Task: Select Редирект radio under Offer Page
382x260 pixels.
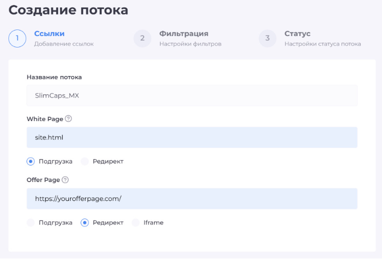Action: click(85, 222)
